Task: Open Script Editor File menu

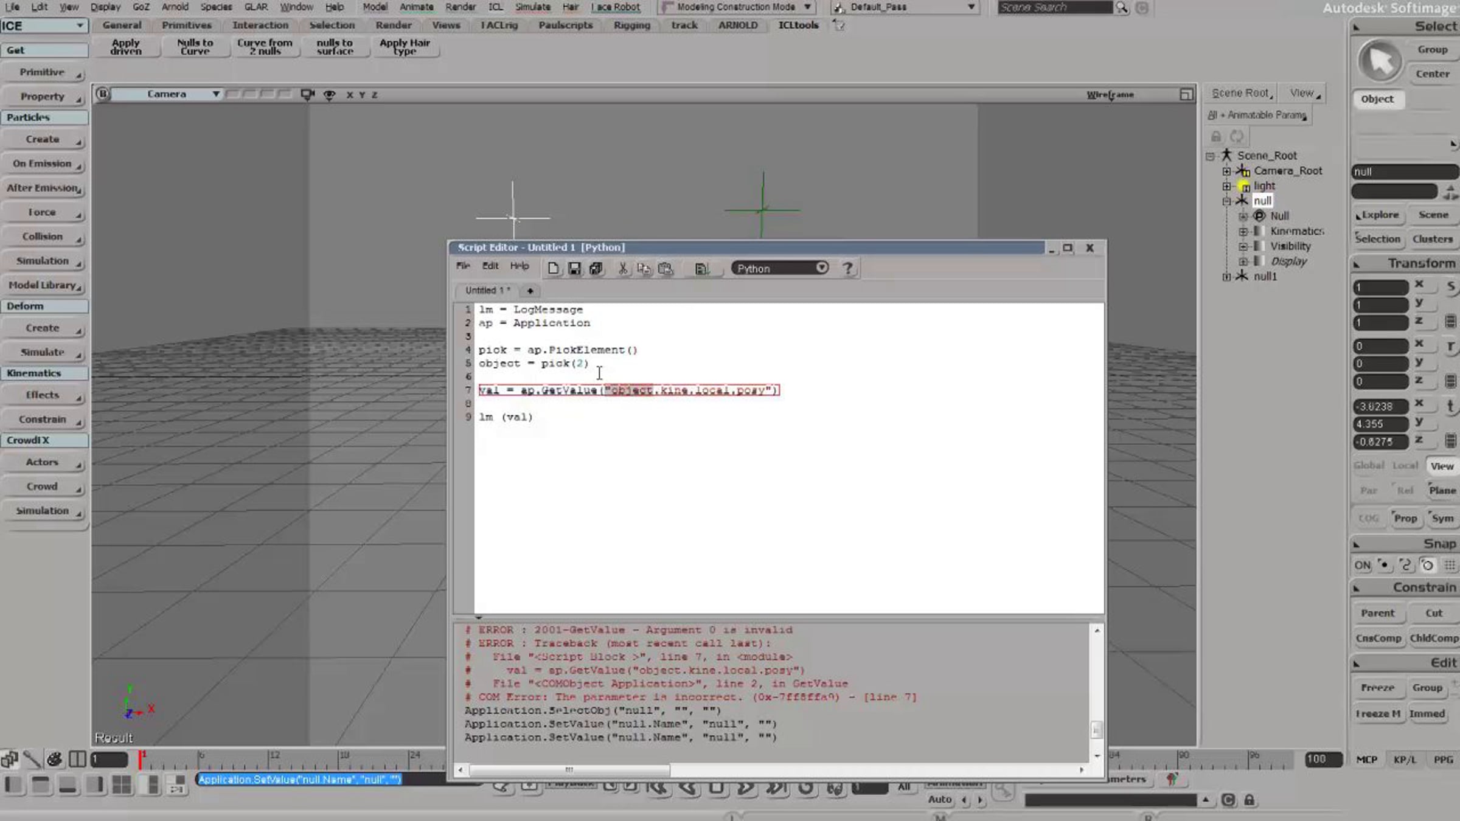Action: (x=463, y=266)
